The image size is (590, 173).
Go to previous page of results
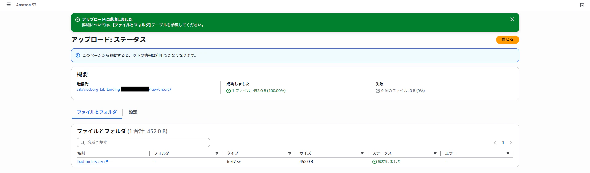(495, 143)
